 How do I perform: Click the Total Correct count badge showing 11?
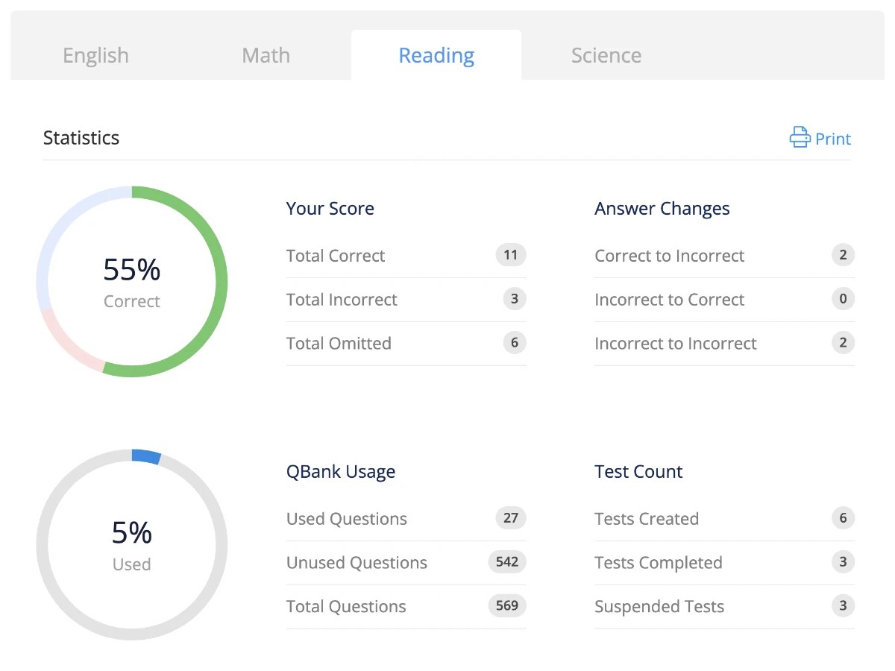click(511, 255)
